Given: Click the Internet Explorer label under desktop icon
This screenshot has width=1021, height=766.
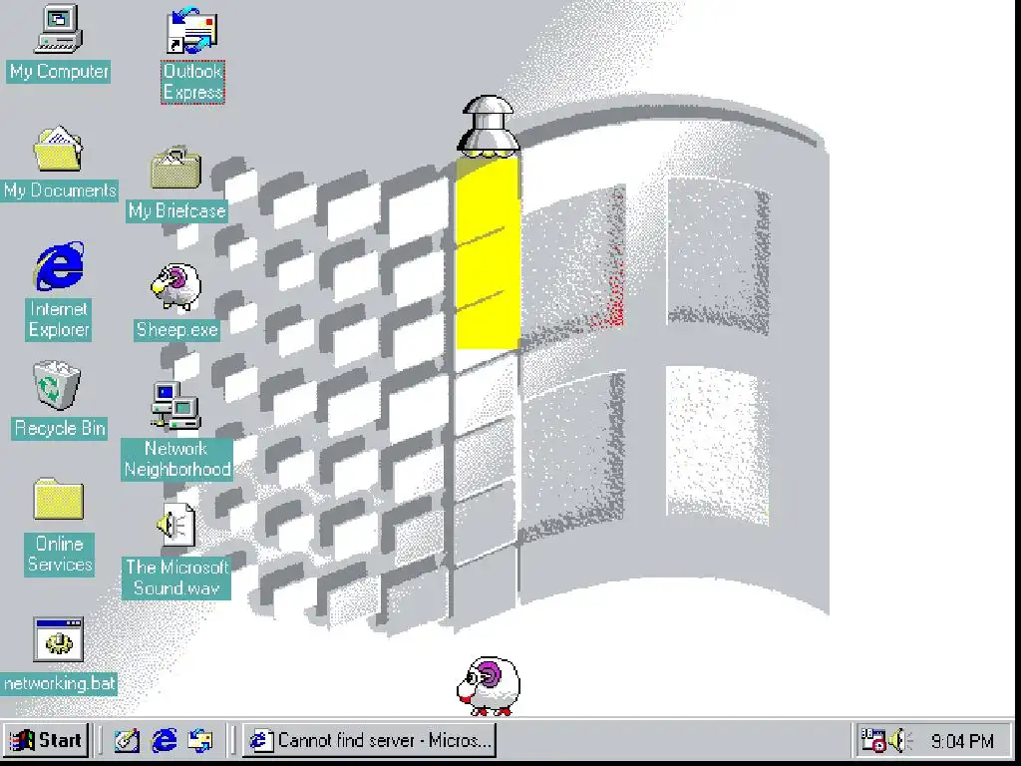Looking at the screenshot, I should pos(59,319).
